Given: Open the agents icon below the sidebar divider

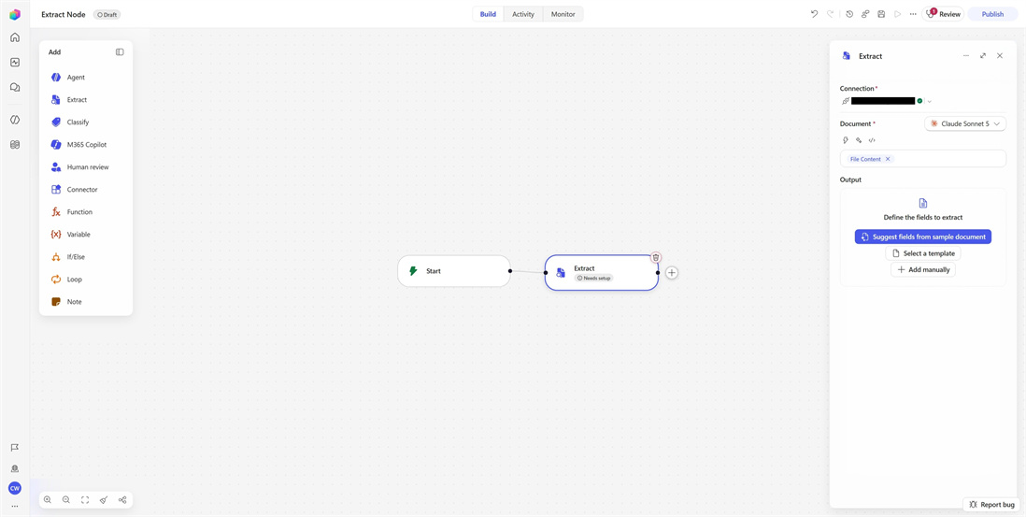Looking at the screenshot, I should click(x=14, y=120).
